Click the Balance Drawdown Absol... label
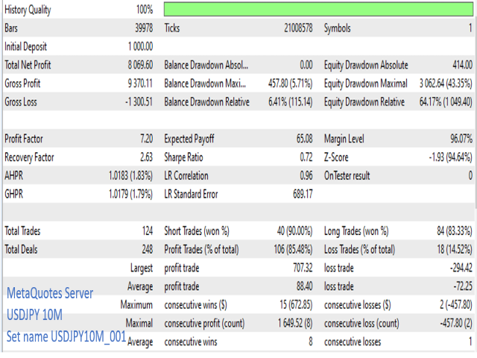477x358 pixels. point(206,65)
